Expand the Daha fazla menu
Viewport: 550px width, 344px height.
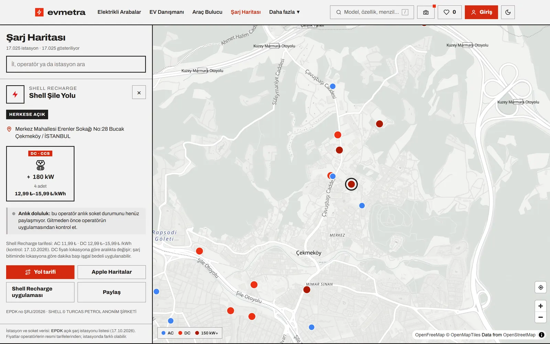tap(284, 12)
